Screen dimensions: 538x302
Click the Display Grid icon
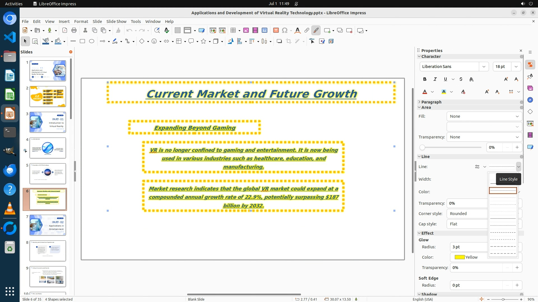(177, 30)
